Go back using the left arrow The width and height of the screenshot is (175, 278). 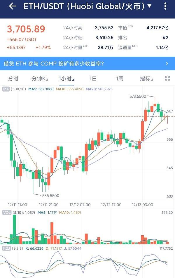coord(12,6)
